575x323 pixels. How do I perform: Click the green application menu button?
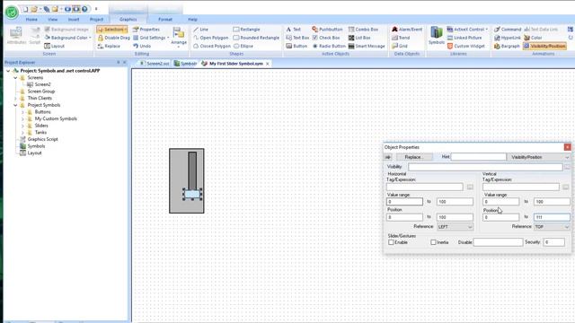coord(12,13)
